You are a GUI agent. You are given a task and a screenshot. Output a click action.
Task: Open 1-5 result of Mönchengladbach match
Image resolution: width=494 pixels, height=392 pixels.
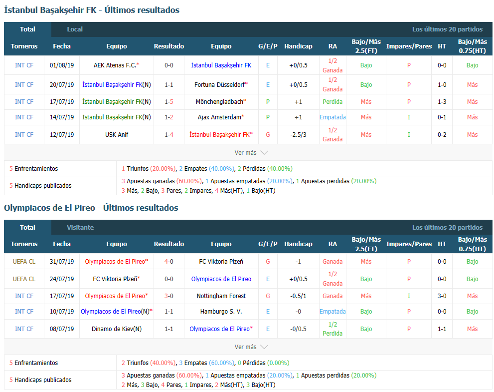[169, 102]
